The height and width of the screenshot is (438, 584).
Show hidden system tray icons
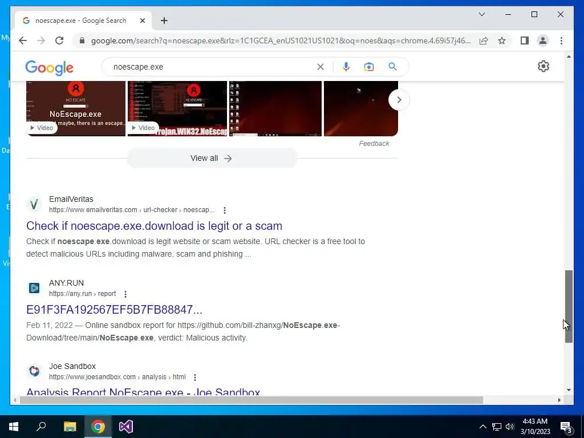tap(482, 427)
